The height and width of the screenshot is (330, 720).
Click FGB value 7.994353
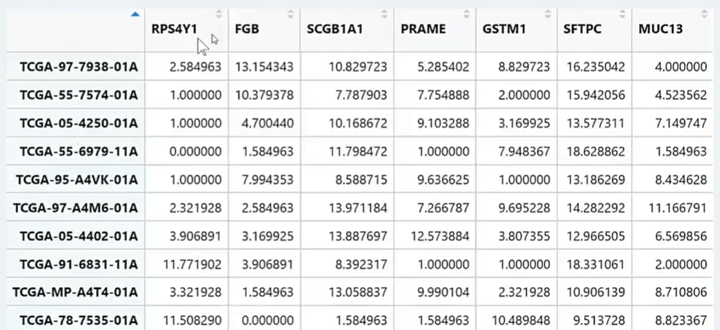click(x=268, y=179)
